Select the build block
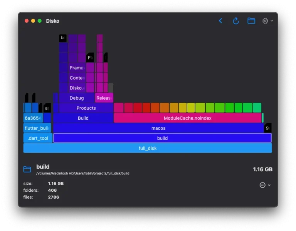This screenshot has height=231, width=296. pyautogui.click(x=162, y=138)
